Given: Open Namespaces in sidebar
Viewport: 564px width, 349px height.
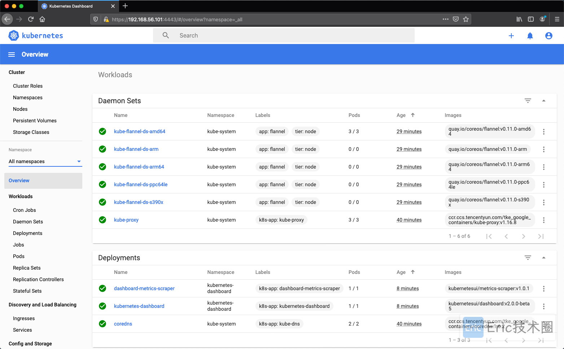Looking at the screenshot, I should (x=28, y=97).
